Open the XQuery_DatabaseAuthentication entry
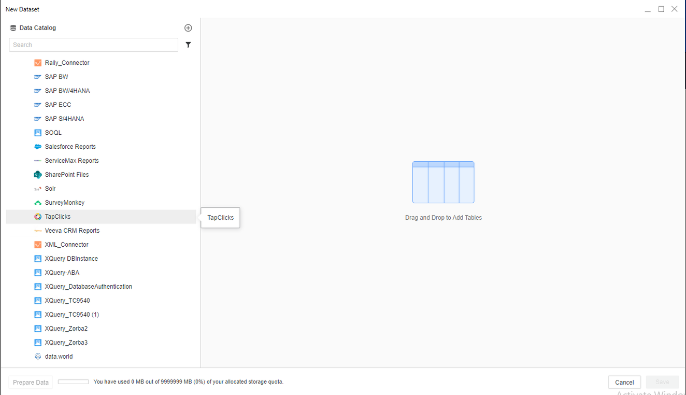This screenshot has height=395, width=686. 88,287
